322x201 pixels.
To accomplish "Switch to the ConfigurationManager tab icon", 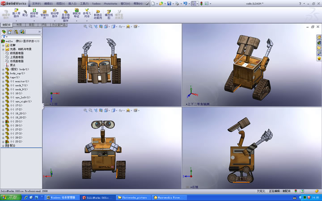I will tap(16, 32).
